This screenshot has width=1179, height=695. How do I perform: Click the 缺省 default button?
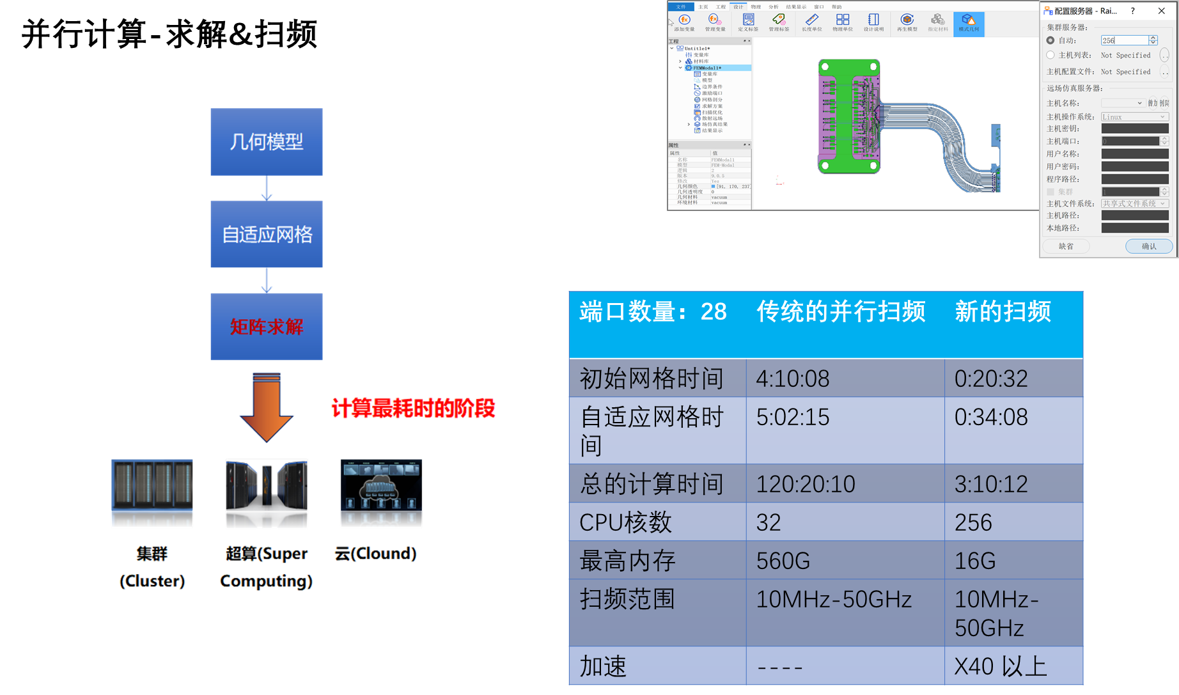[x=1066, y=246]
